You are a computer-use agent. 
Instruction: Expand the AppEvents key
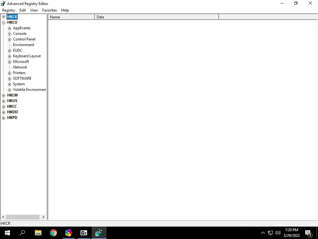(x=10, y=28)
